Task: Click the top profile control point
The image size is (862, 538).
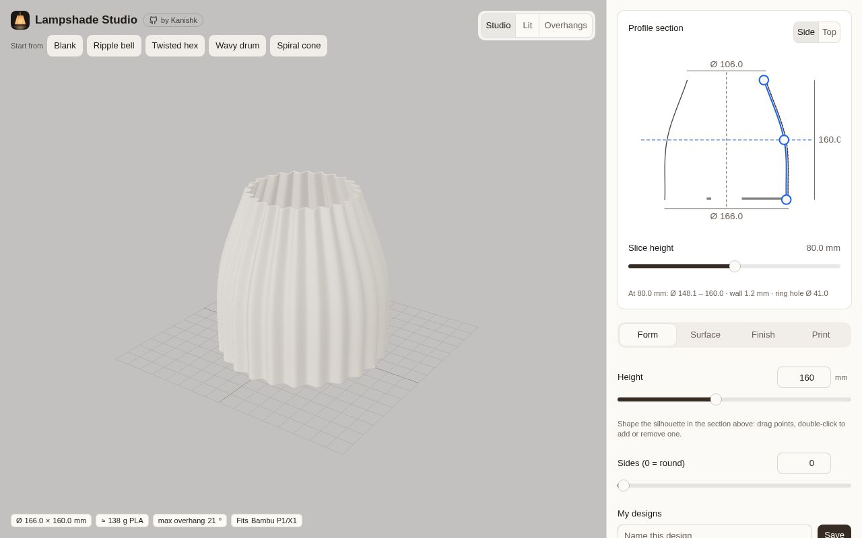Action: [764, 80]
